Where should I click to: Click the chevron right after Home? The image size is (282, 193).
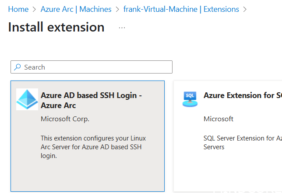[35, 9]
